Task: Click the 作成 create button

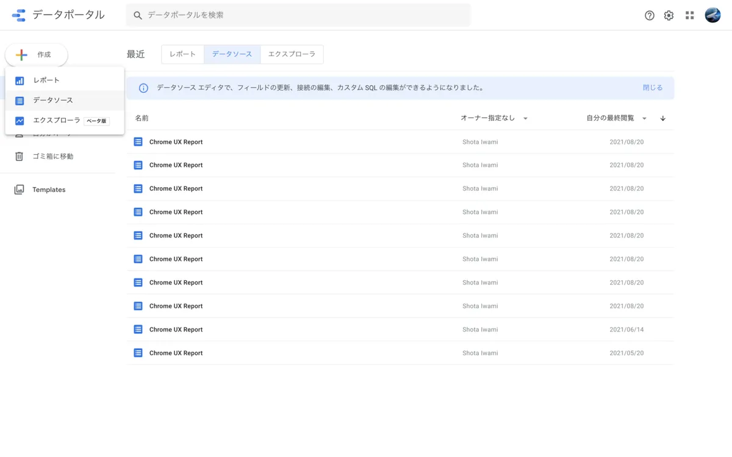Action: [x=37, y=55]
